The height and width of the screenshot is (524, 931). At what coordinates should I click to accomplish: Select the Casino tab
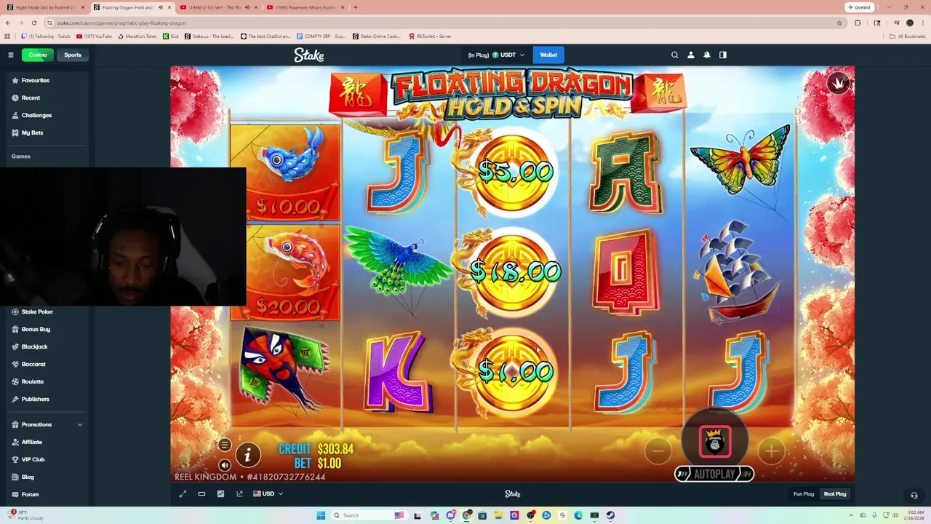tap(37, 55)
